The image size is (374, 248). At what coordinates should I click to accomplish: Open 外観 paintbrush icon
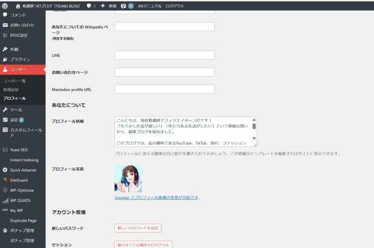coord(5,49)
